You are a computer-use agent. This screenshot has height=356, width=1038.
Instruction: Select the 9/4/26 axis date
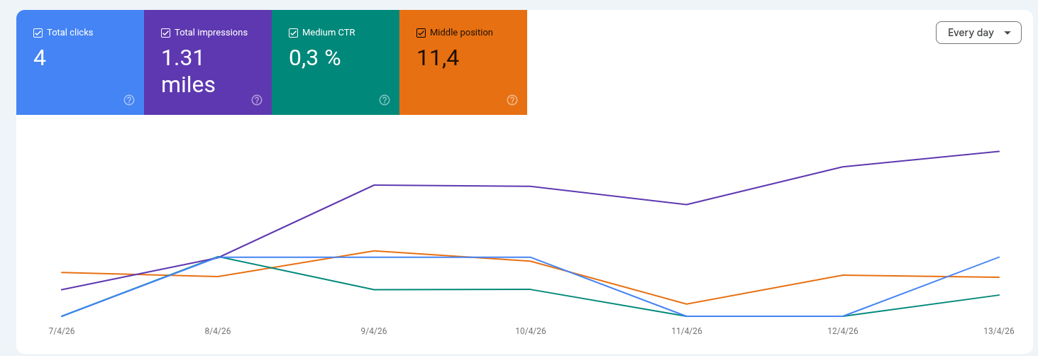pyautogui.click(x=374, y=331)
